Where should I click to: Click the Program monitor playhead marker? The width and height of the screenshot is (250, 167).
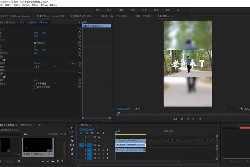pyautogui.click(x=119, y=113)
